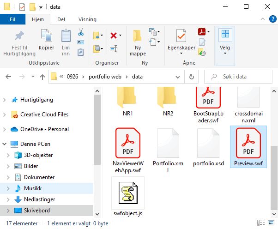Click 'portfolio web' in address breadcrumb
Screen dimensions: 278x229
[105, 77]
